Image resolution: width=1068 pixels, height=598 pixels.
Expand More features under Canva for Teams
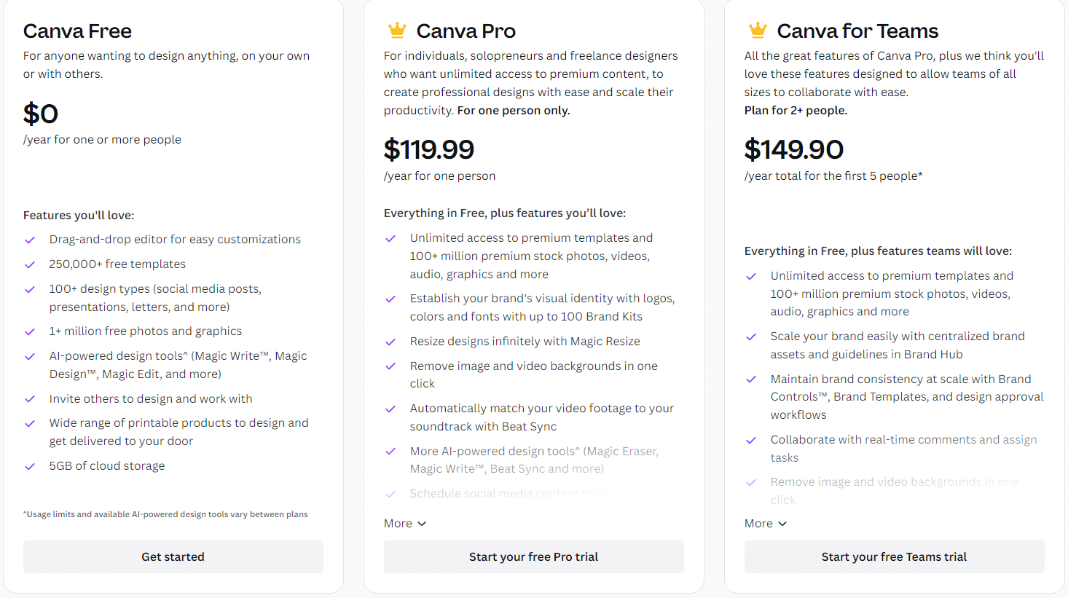click(x=766, y=524)
